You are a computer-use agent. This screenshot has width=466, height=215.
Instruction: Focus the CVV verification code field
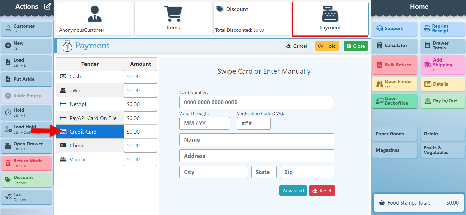(253, 123)
